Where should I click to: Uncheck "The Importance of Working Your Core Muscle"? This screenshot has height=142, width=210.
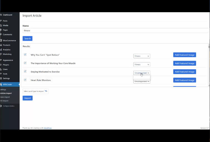click(x=25, y=63)
